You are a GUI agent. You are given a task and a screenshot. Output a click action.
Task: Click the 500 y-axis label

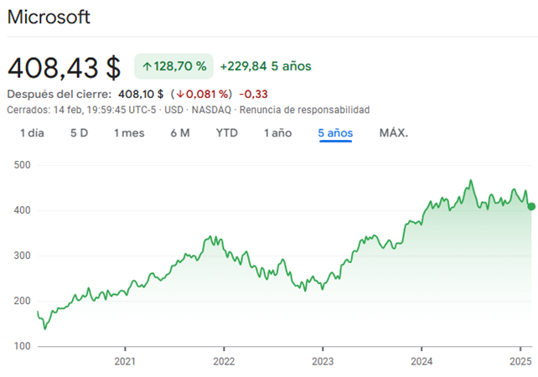tap(23, 165)
